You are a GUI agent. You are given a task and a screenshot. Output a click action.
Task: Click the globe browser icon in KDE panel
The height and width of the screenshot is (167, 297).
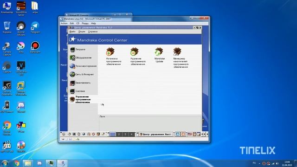84,134
